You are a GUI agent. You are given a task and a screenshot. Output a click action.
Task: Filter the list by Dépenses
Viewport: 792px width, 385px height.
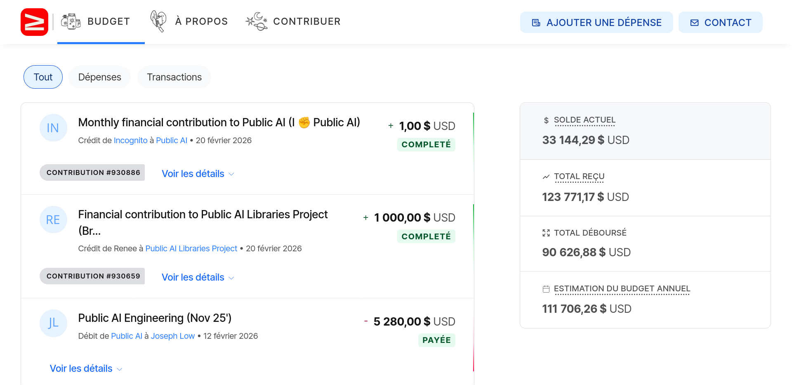(x=99, y=77)
